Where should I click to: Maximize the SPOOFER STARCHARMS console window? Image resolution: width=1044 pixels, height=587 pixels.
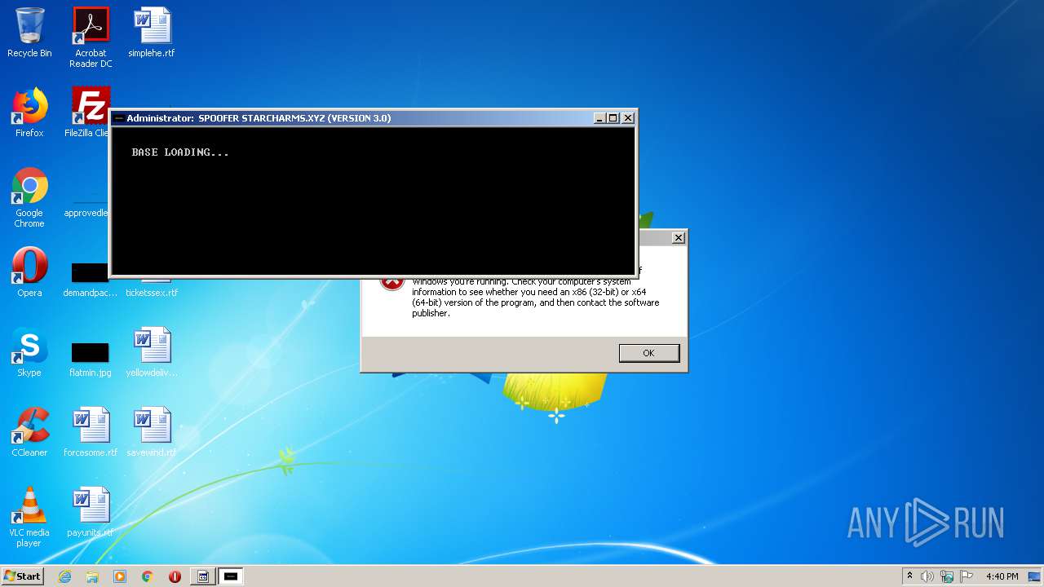coord(613,118)
